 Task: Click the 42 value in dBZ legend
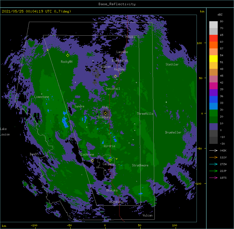[222, 82]
